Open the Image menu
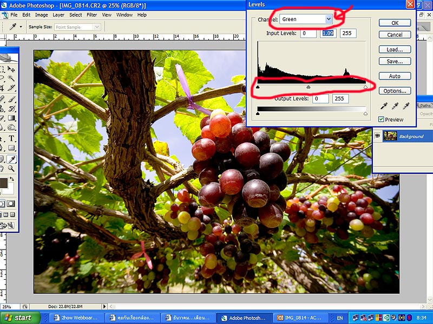This screenshot has width=433, height=324. [x=41, y=15]
